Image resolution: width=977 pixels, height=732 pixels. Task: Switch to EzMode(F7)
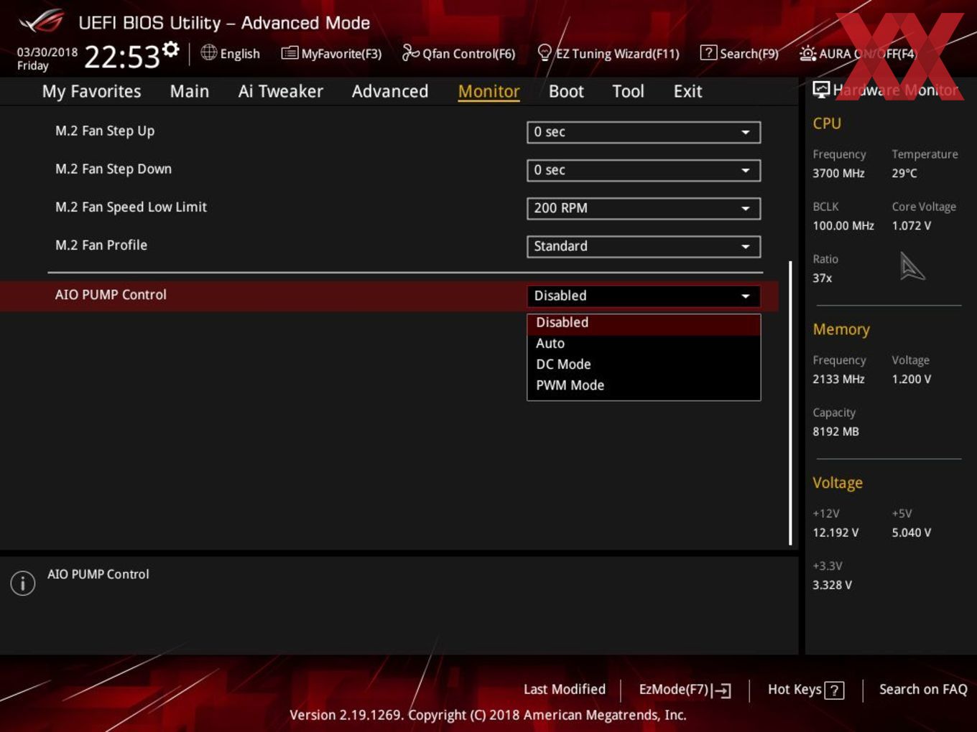click(685, 690)
